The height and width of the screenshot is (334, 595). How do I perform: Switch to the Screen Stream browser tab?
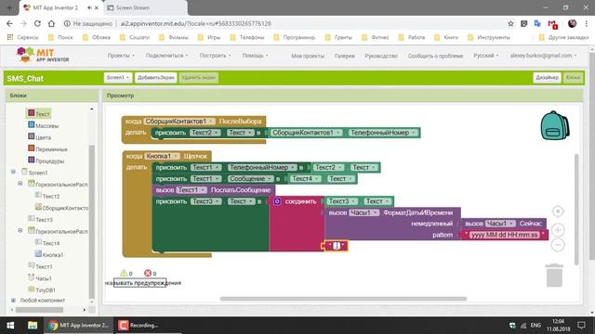coord(145,7)
